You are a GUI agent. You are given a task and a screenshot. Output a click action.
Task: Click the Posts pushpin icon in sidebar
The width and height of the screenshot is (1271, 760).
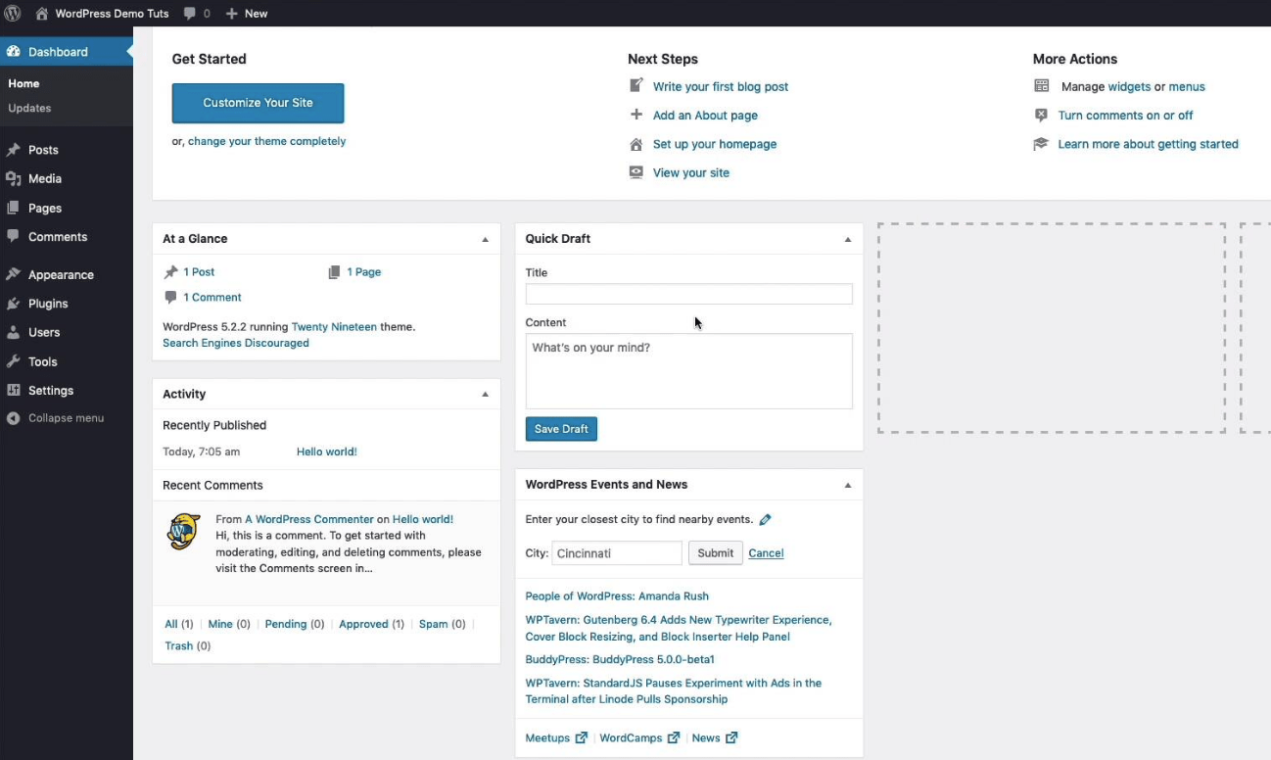pos(14,150)
